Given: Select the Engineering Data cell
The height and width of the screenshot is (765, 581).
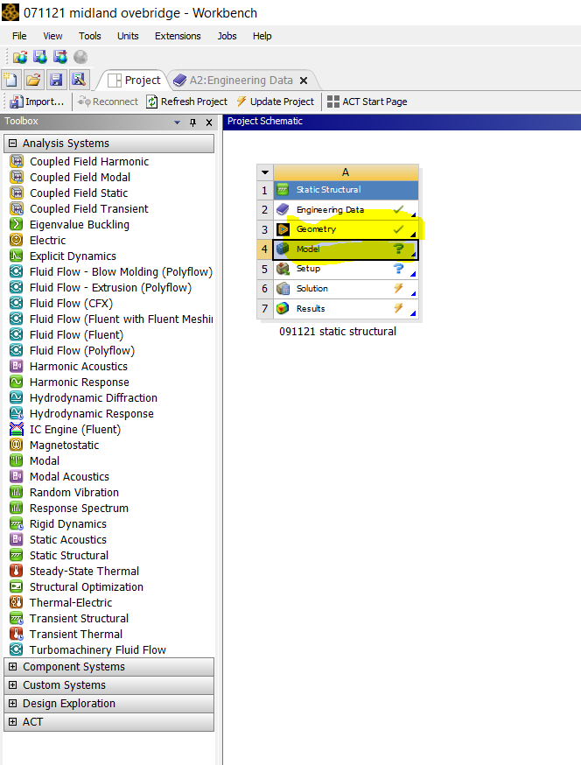Looking at the screenshot, I should [346, 210].
